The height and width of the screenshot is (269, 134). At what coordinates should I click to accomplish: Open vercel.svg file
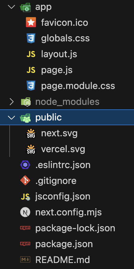coord(63,149)
